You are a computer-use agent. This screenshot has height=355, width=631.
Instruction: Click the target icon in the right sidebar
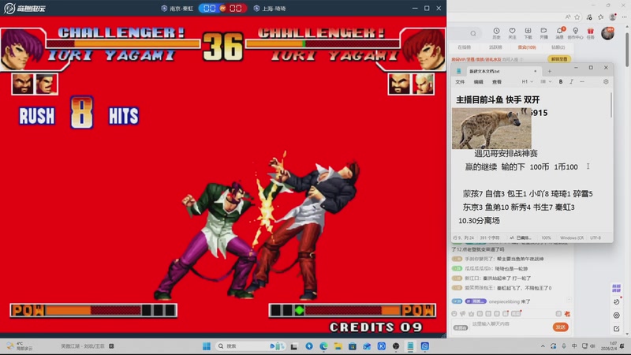tap(617, 316)
